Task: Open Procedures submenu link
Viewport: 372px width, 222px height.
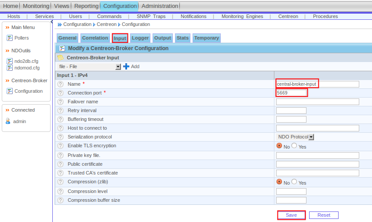Action: coord(325,16)
